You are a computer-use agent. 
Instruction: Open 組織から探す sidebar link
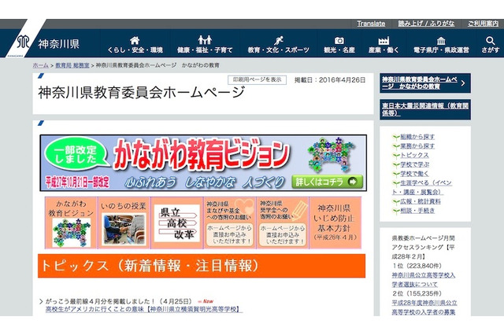coord(417,137)
